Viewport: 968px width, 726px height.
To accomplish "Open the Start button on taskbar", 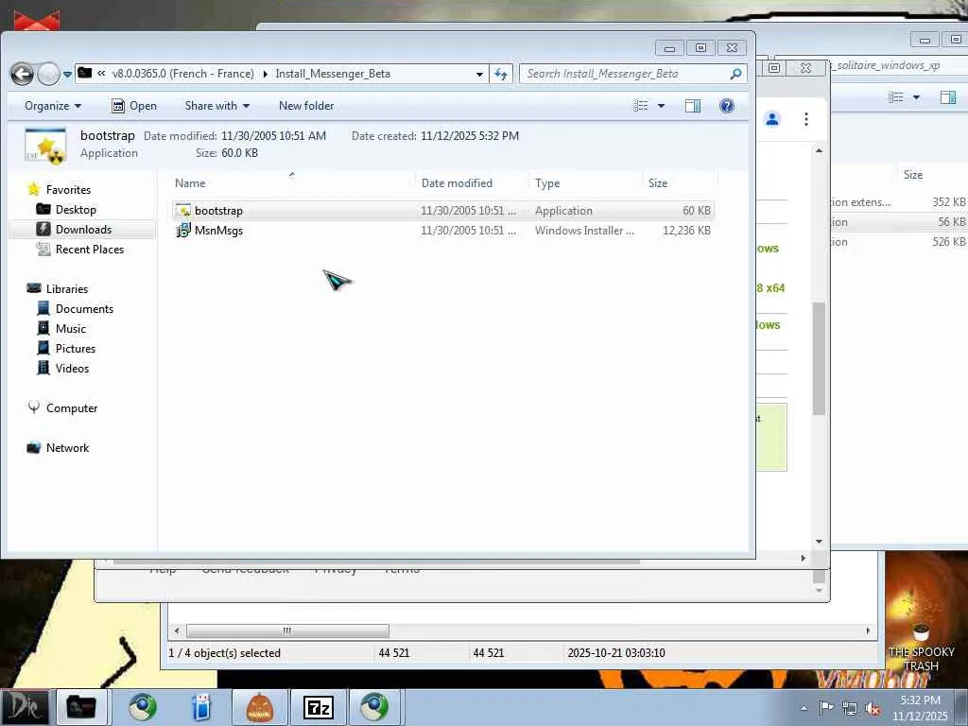I will click(x=24, y=707).
